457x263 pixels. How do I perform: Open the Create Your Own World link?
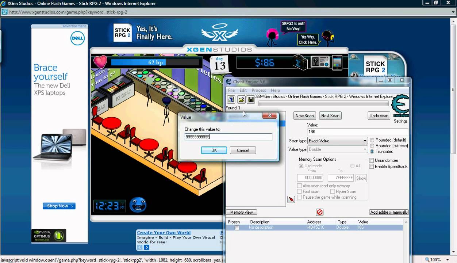click(164, 233)
